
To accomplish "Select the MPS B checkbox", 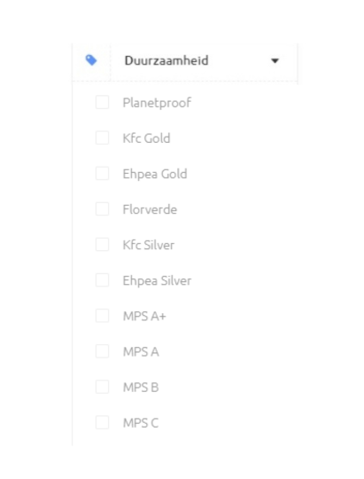I will point(102,387).
